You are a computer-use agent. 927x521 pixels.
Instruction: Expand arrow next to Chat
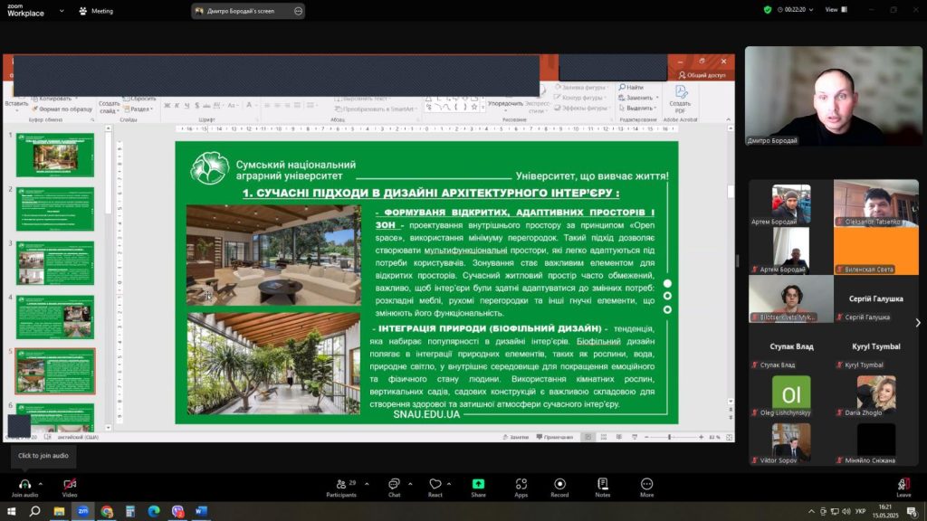click(x=410, y=484)
